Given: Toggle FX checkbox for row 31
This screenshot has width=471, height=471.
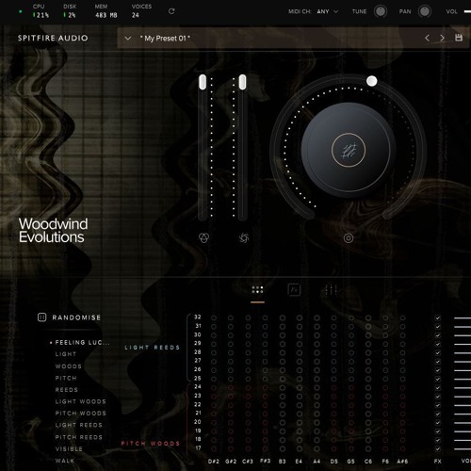Looking at the screenshot, I should [437, 327].
